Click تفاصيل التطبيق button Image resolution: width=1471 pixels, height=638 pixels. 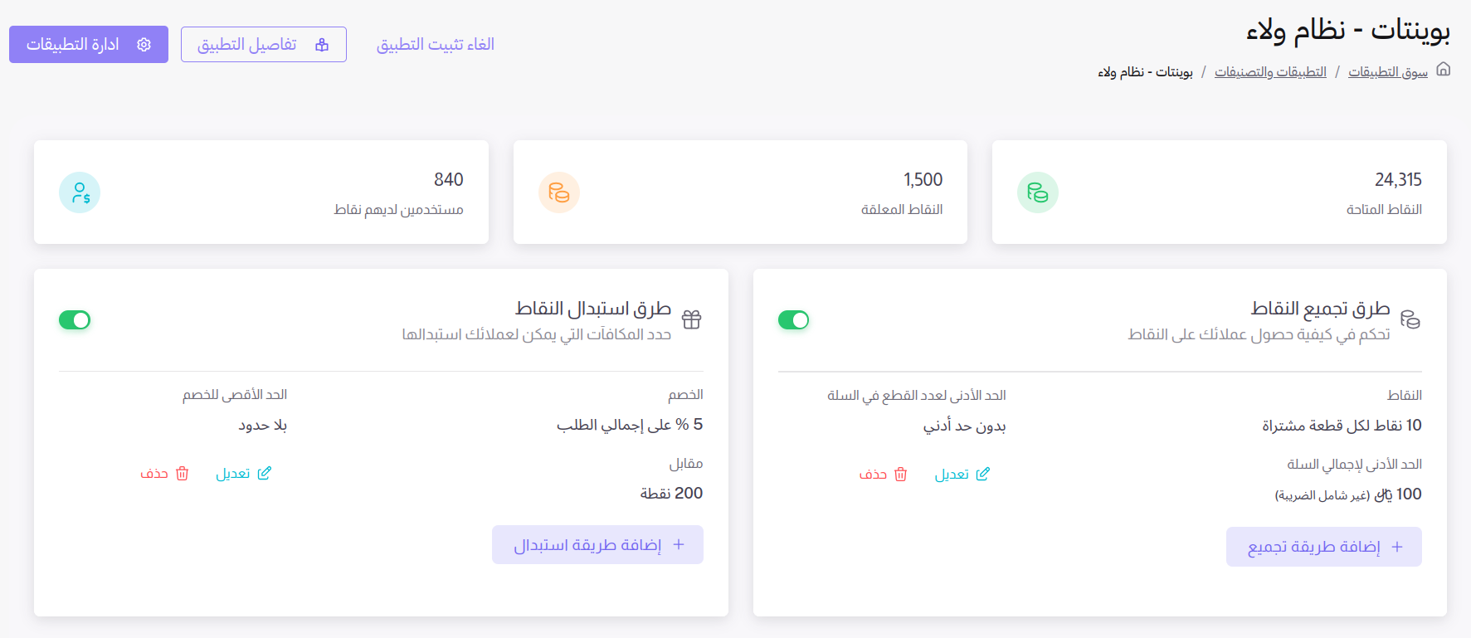click(x=264, y=44)
